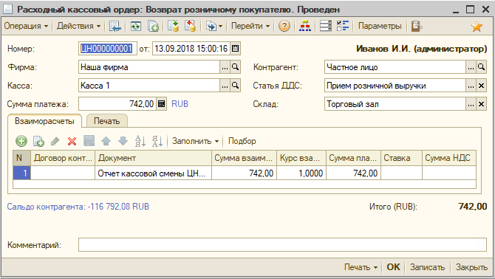Image resolution: width=495 pixels, height=279 pixels.
Task: Open Сальдо контрагента link
Action: pyautogui.click(x=78, y=207)
